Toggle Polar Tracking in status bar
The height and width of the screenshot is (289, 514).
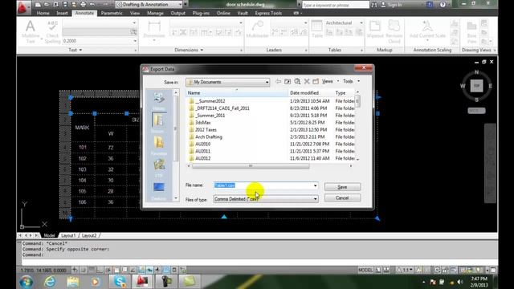click(108, 270)
